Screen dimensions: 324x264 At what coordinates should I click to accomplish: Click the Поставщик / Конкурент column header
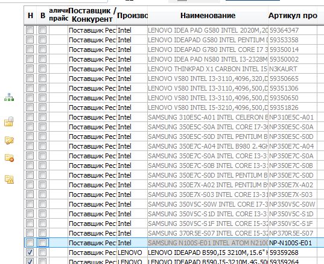pyautogui.click(x=92, y=15)
